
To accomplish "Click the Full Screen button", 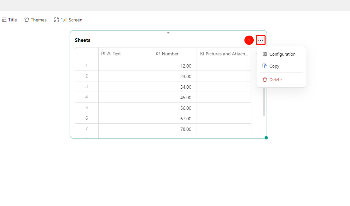I will [x=68, y=20].
